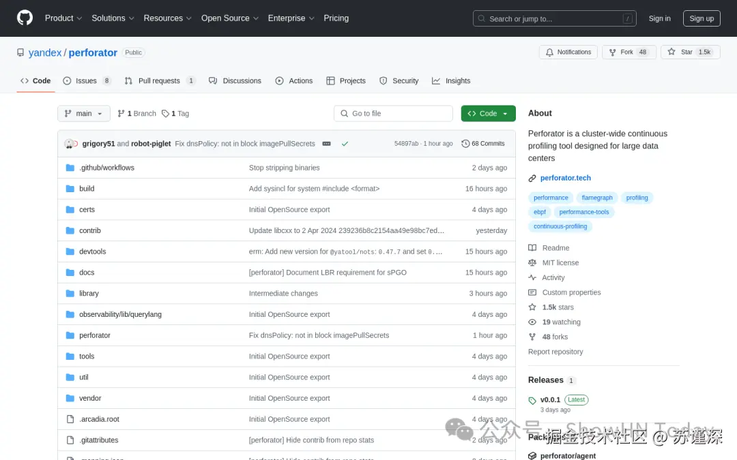Select the profiling topic tag

point(637,198)
